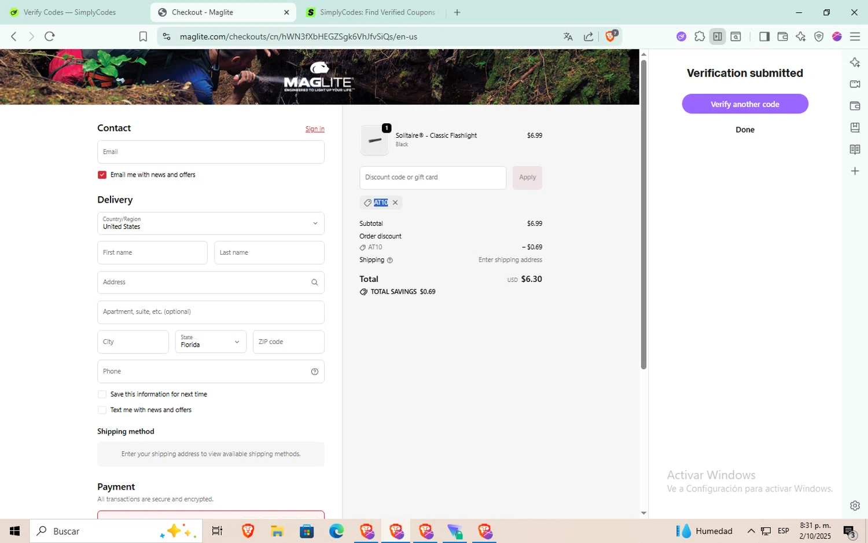Open Brave VPN shield icon
Screen dimensions: 868x543
point(819,36)
